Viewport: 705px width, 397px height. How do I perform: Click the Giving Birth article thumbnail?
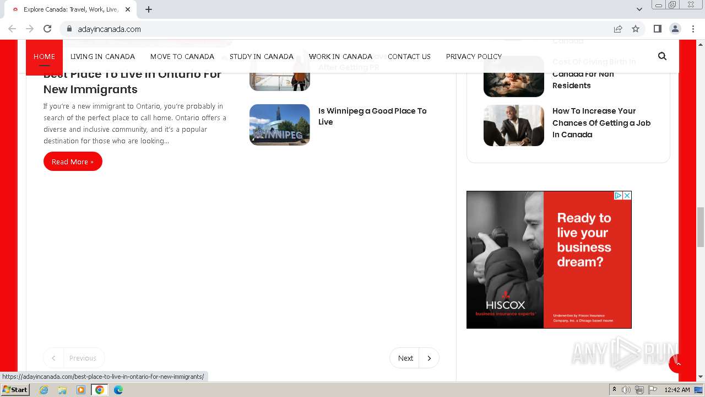click(514, 76)
